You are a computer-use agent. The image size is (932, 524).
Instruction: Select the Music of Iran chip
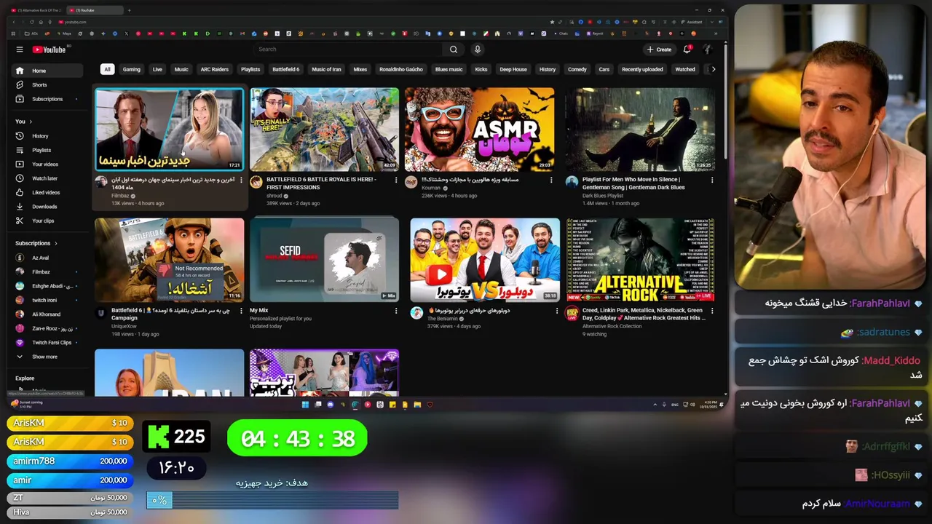click(326, 69)
